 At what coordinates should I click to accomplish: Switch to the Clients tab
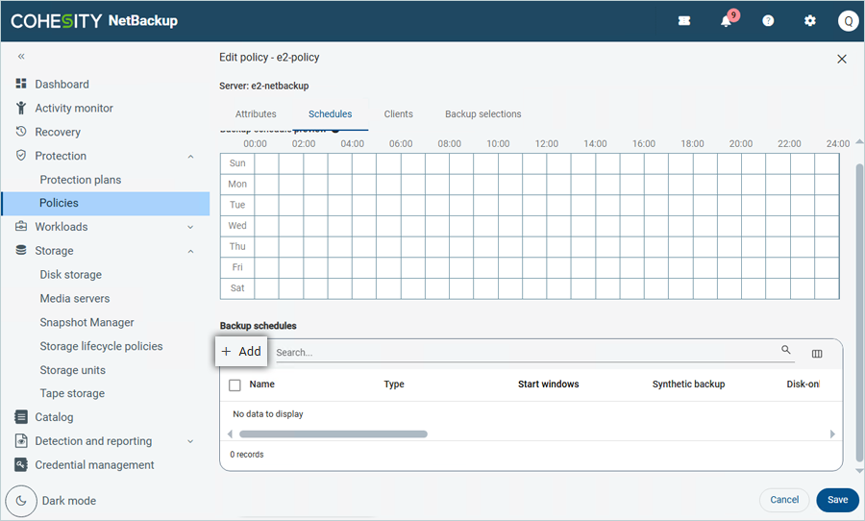click(398, 114)
